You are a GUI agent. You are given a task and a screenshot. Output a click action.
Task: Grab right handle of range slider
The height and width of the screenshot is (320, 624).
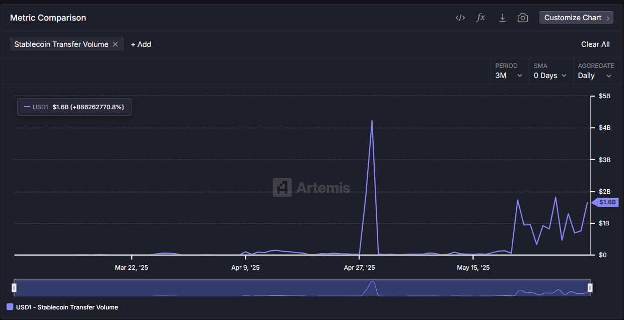coord(590,288)
